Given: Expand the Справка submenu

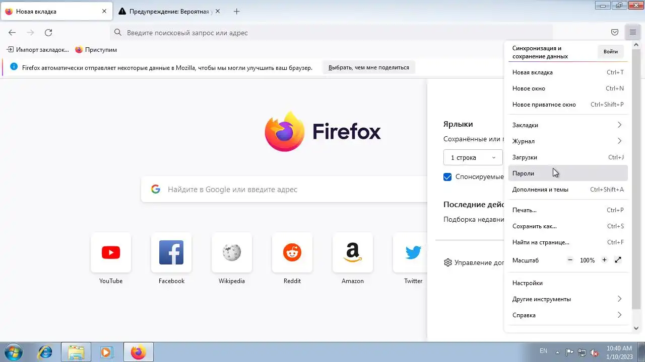Looking at the screenshot, I should pos(568,315).
